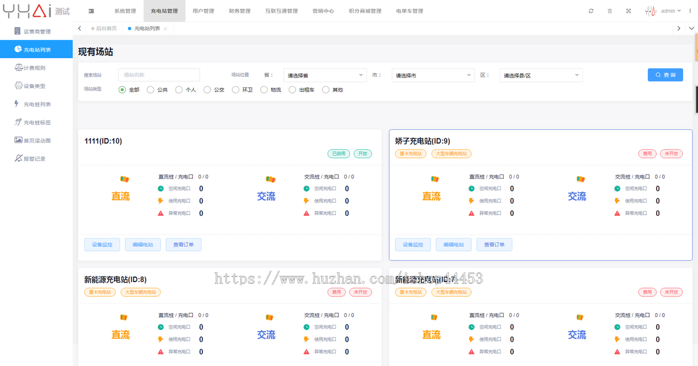The width and height of the screenshot is (698, 366).
Task: Select the 全部 station type radio
Action: (122, 90)
